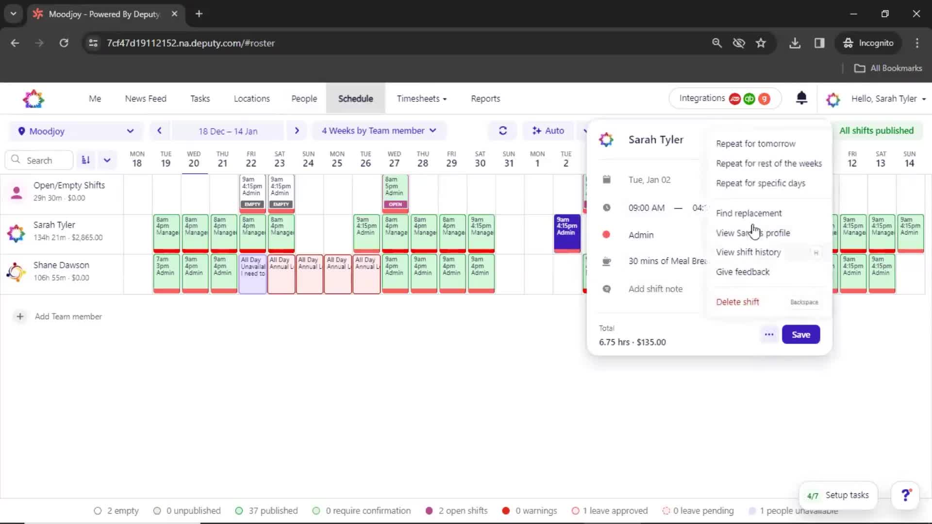This screenshot has height=524, width=932.
Task: Click the Open/Empty Shifts person icon
Action: 17,193
